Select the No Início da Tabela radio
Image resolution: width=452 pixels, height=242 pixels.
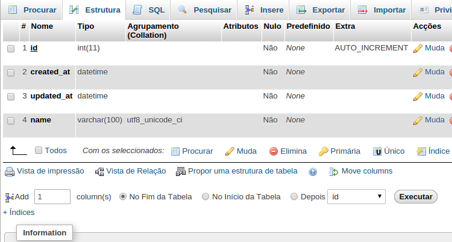coord(206,196)
